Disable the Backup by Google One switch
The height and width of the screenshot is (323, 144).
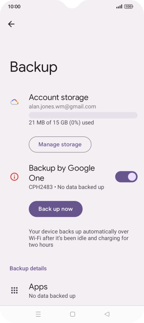[126, 177]
